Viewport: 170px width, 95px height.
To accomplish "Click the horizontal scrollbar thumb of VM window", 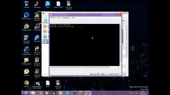I will tap(80, 67).
